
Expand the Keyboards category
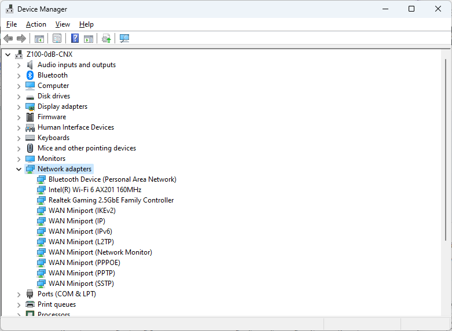19,138
